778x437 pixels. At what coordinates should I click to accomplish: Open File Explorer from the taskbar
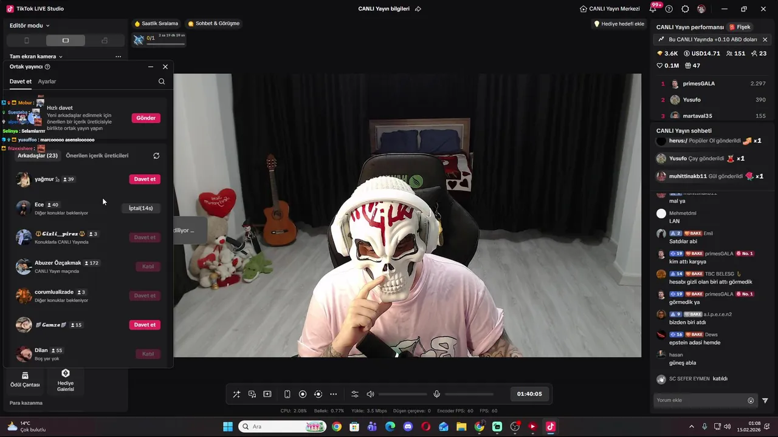pyautogui.click(x=461, y=427)
